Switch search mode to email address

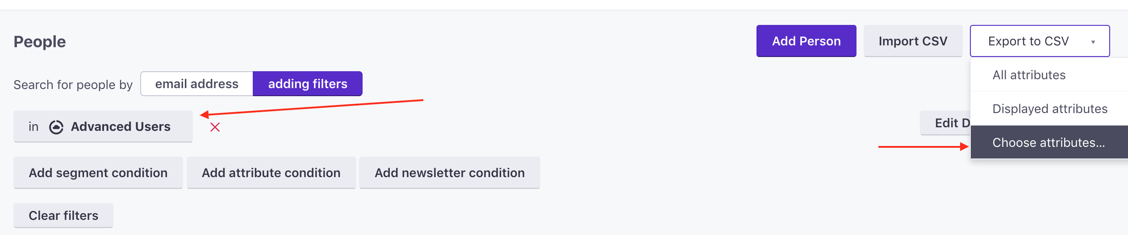click(x=197, y=84)
